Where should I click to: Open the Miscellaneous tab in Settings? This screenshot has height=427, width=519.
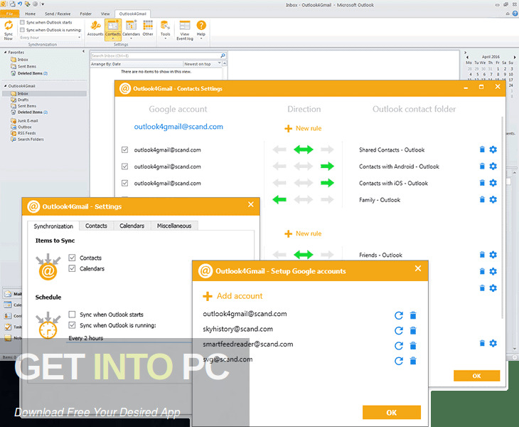tap(174, 226)
